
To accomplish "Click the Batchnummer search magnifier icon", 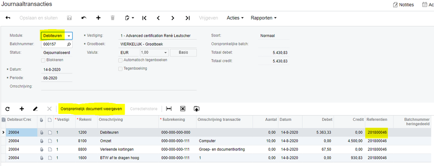I will (x=69, y=44).
